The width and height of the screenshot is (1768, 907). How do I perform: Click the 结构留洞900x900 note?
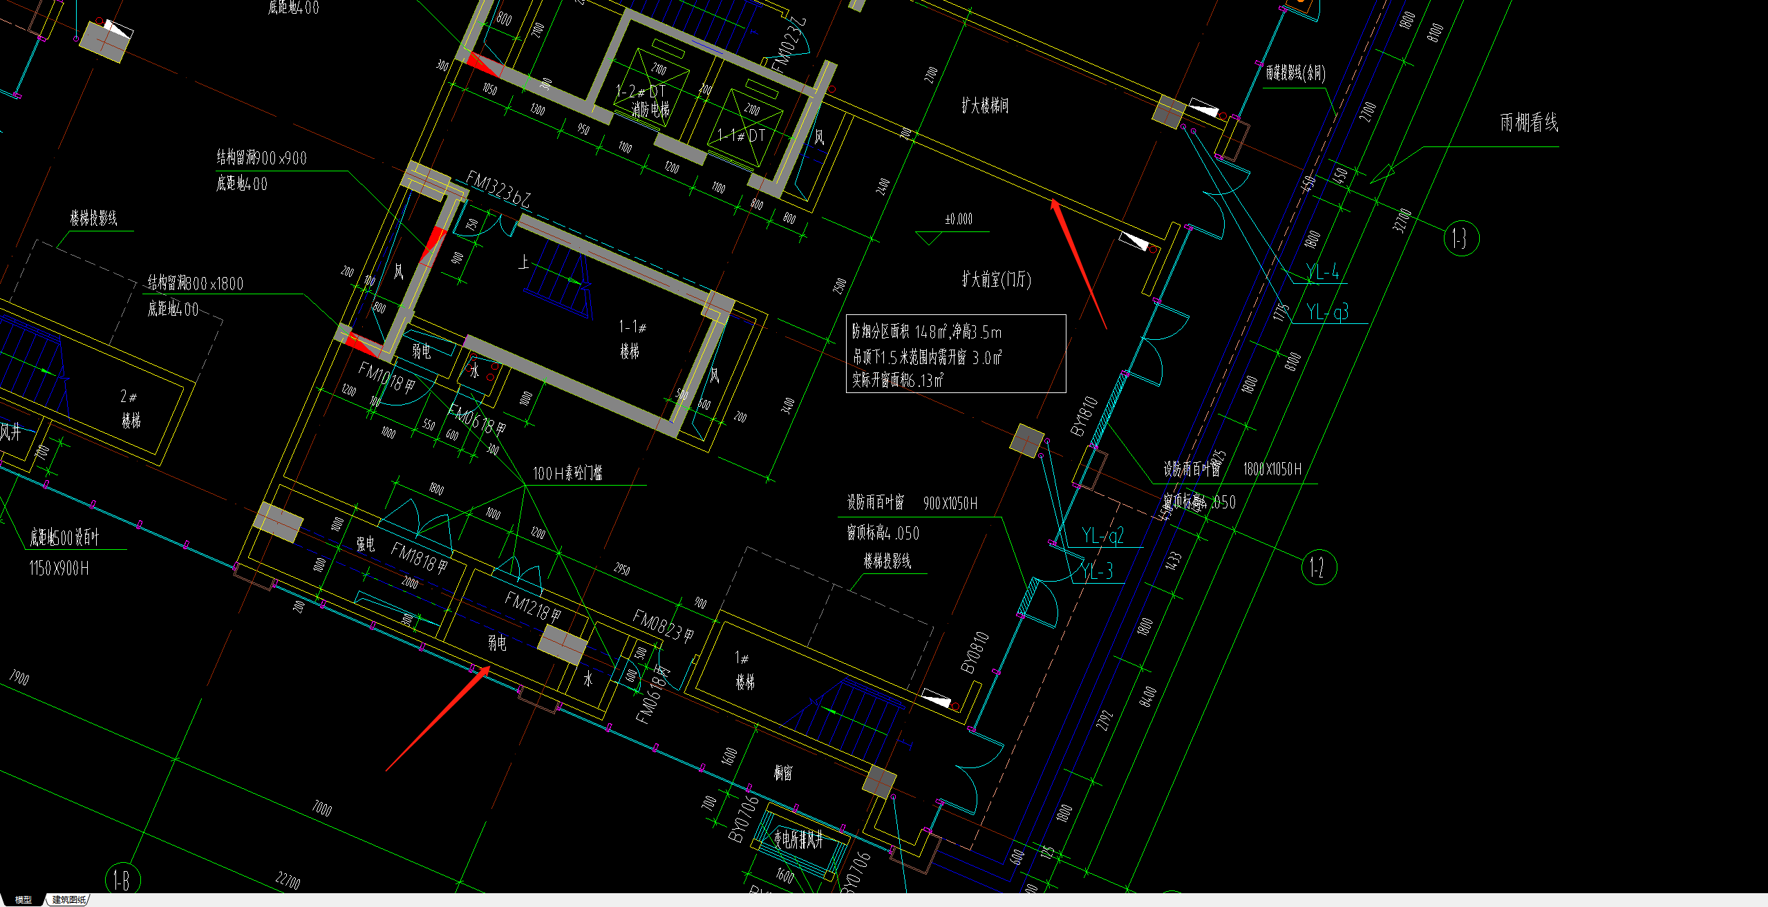coord(262,157)
